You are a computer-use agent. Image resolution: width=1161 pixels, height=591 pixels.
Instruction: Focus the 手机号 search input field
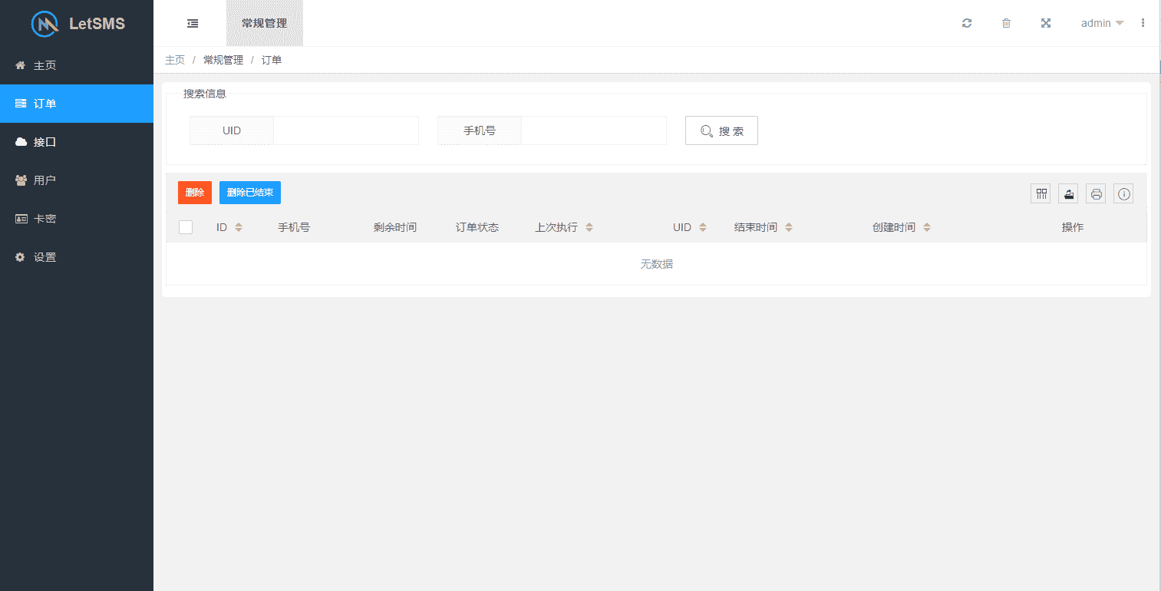pos(592,130)
